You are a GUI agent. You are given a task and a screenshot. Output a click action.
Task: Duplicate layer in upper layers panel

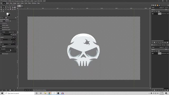tap(161, 42)
